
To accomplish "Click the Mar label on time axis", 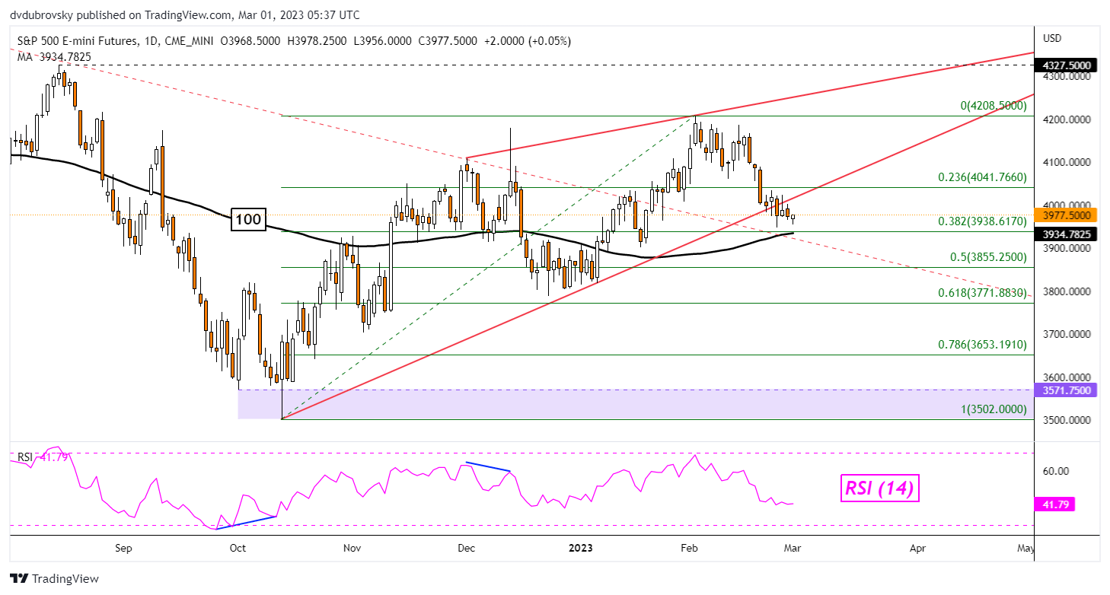I will tap(794, 547).
